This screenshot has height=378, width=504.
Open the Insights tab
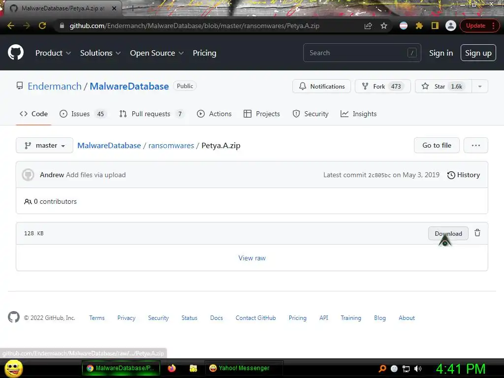point(358,114)
